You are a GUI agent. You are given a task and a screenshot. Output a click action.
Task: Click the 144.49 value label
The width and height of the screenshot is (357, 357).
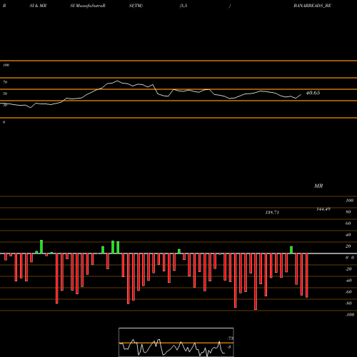(x=323, y=209)
